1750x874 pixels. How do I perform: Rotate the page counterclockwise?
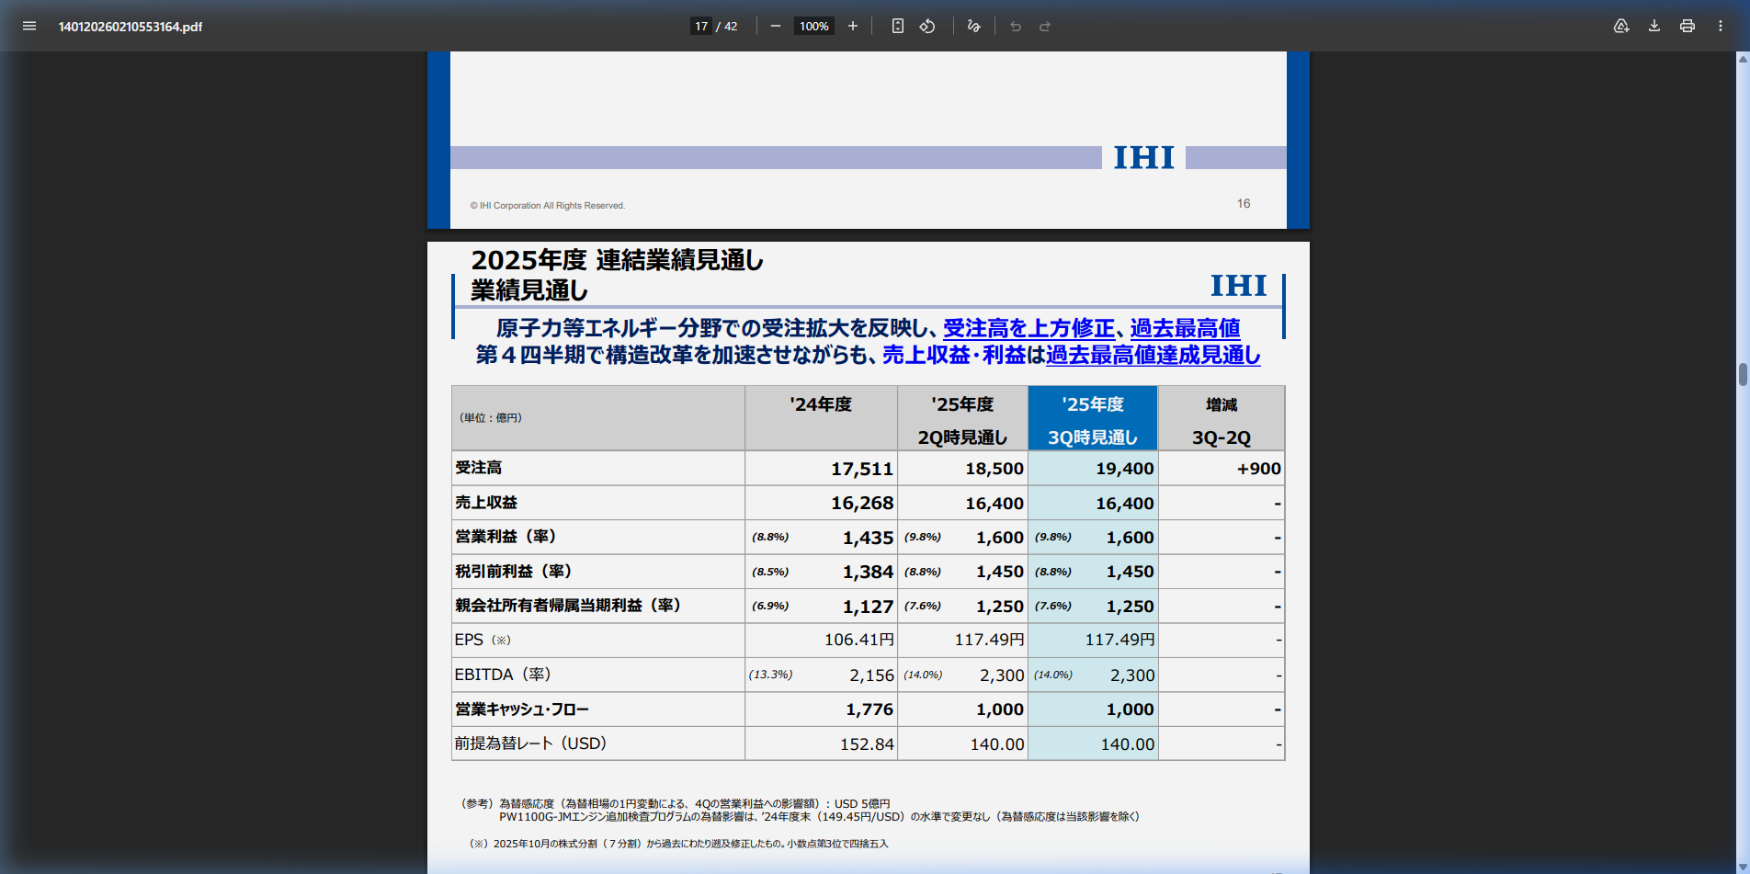[927, 26]
